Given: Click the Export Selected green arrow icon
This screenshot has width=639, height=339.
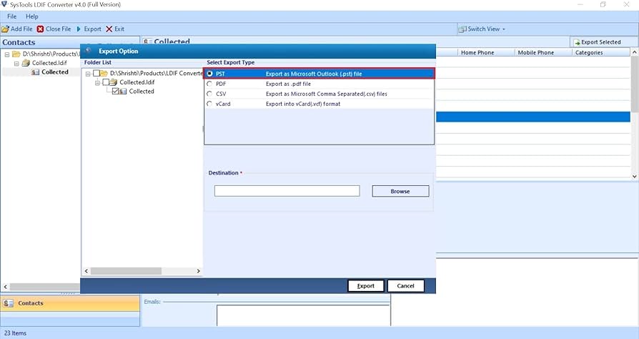Looking at the screenshot, I should [577, 42].
